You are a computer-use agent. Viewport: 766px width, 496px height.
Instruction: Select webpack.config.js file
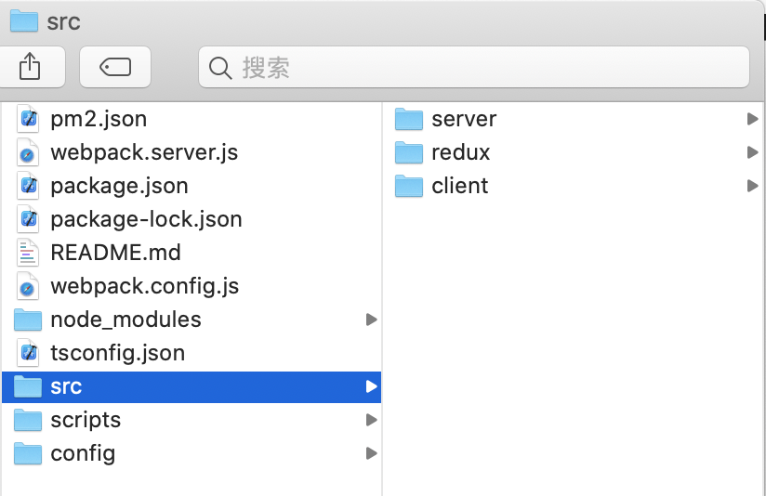pyautogui.click(x=144, y=286)
